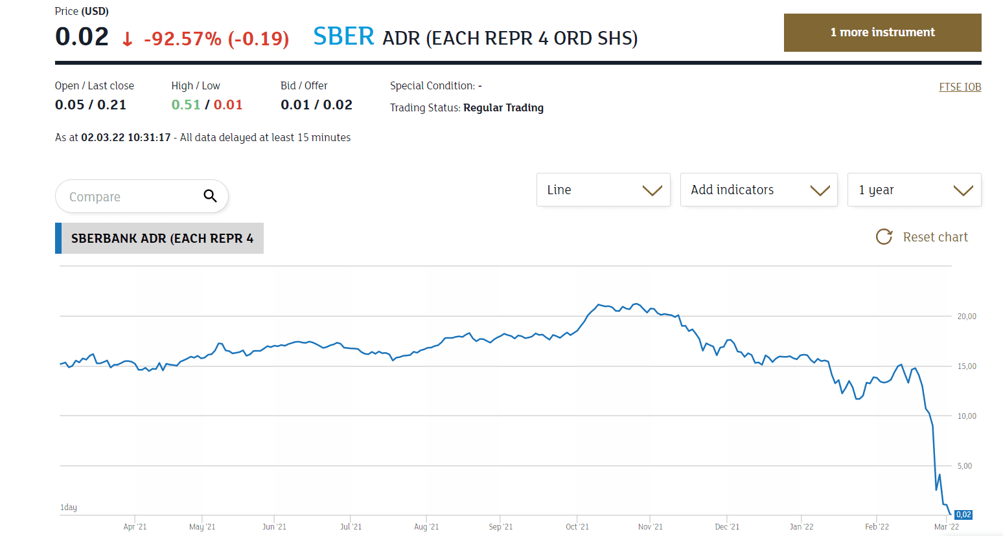Click the Jan '22 axis label
The height and width of the screenshot is (536, 1003).
click(801, 526)
